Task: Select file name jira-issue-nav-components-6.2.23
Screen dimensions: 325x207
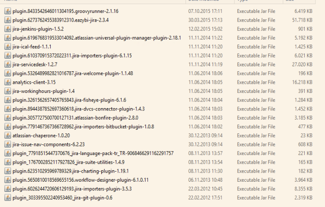Action: tap(48, 144)
